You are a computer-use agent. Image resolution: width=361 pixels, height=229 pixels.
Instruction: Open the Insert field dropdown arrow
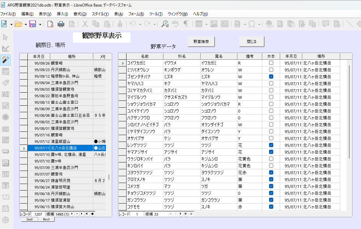(x=245, y=24)
